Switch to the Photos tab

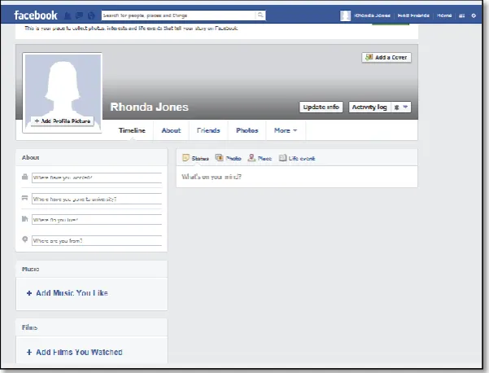point(247,130)
